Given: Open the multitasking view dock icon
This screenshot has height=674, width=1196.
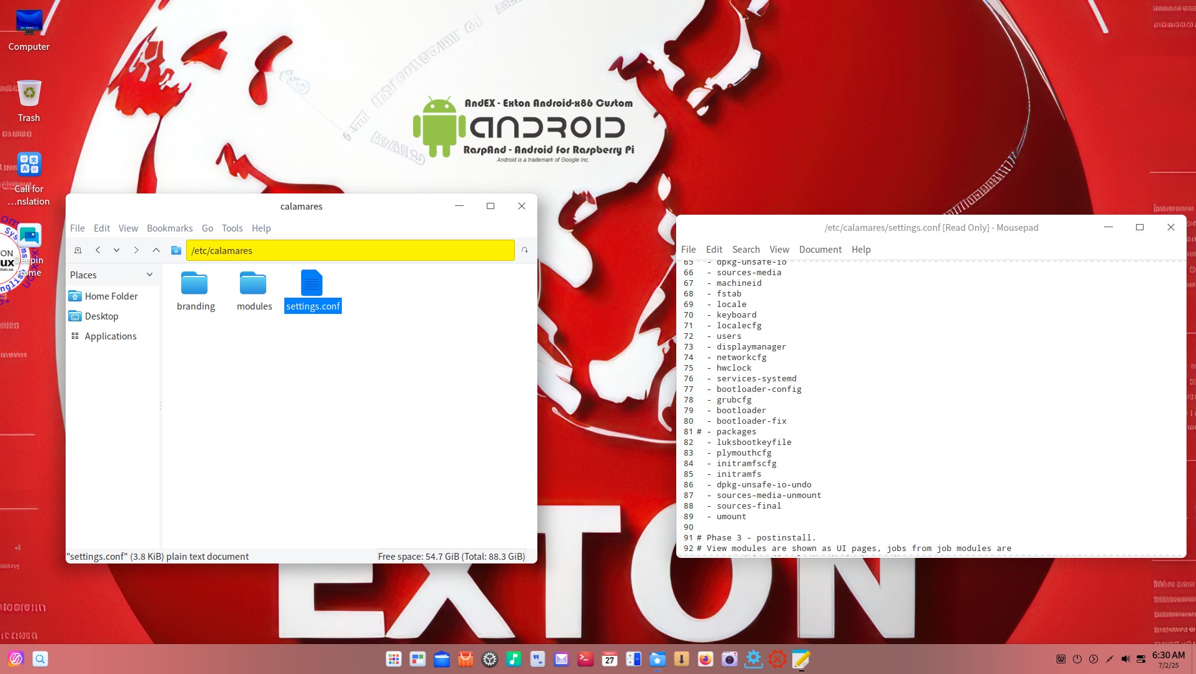Looking at the screenshot, I should [417, 659].
